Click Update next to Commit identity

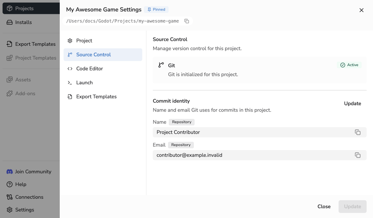tap(353, 104)
